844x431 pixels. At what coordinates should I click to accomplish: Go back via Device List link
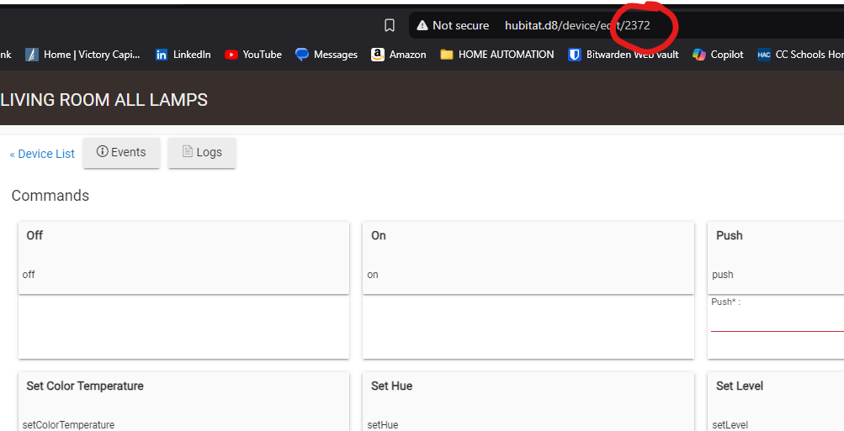pos(42,154)
